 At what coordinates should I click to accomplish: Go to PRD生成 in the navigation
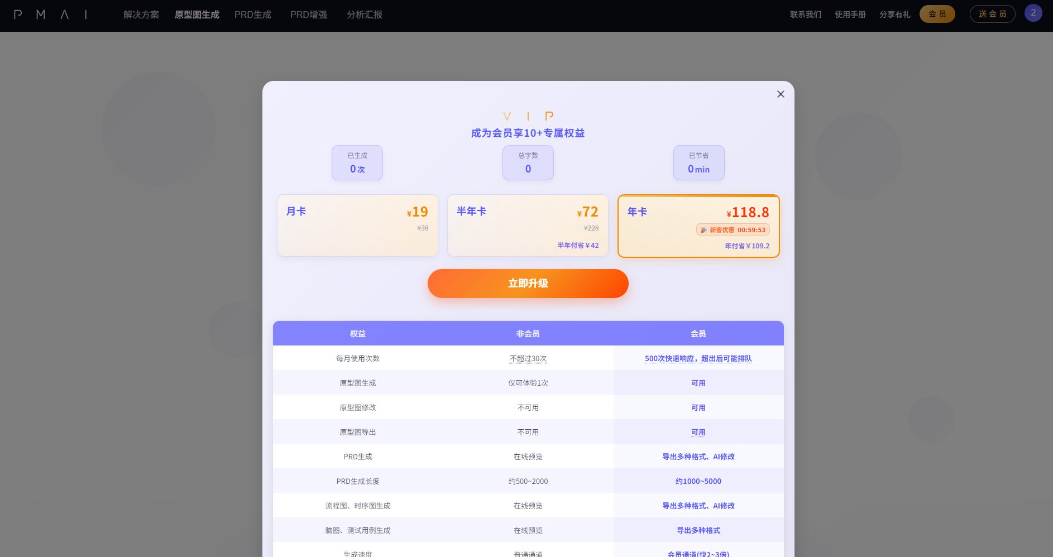click(x=252, y=15)
